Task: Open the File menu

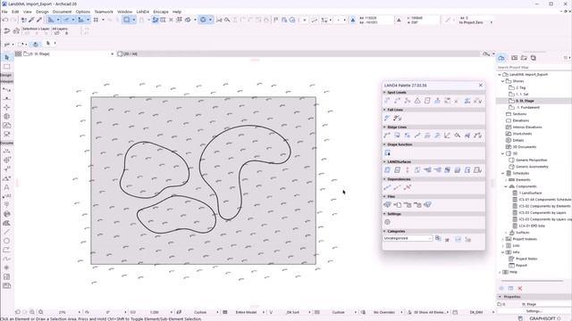Action: [x=4, y=12]
